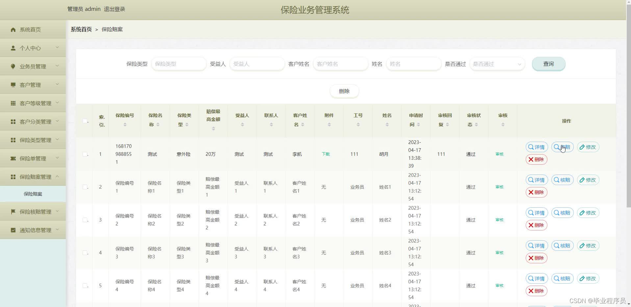Click the ticket icon beside 保险单管理

pyautogui.click(x=13, y=158)
